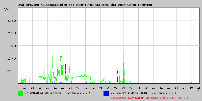Screen dimensions: 202x101
Task: Click hour label 12 on x-axis
Action: point(169,88)
